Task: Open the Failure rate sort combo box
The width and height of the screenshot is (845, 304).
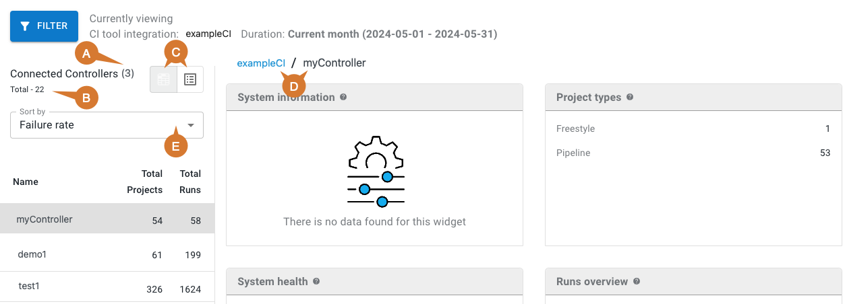Action: pyautogui.click(x=101, y=125)
